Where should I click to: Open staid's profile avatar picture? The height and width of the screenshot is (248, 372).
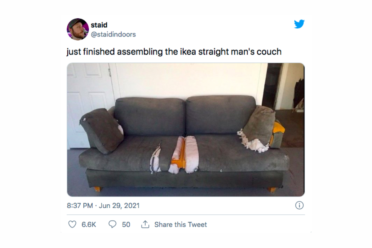coord(78,29)
